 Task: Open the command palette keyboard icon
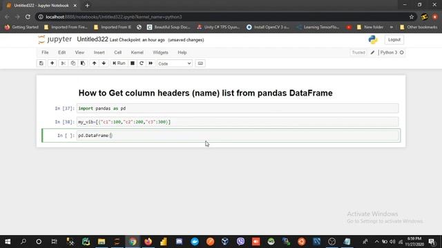200,63
